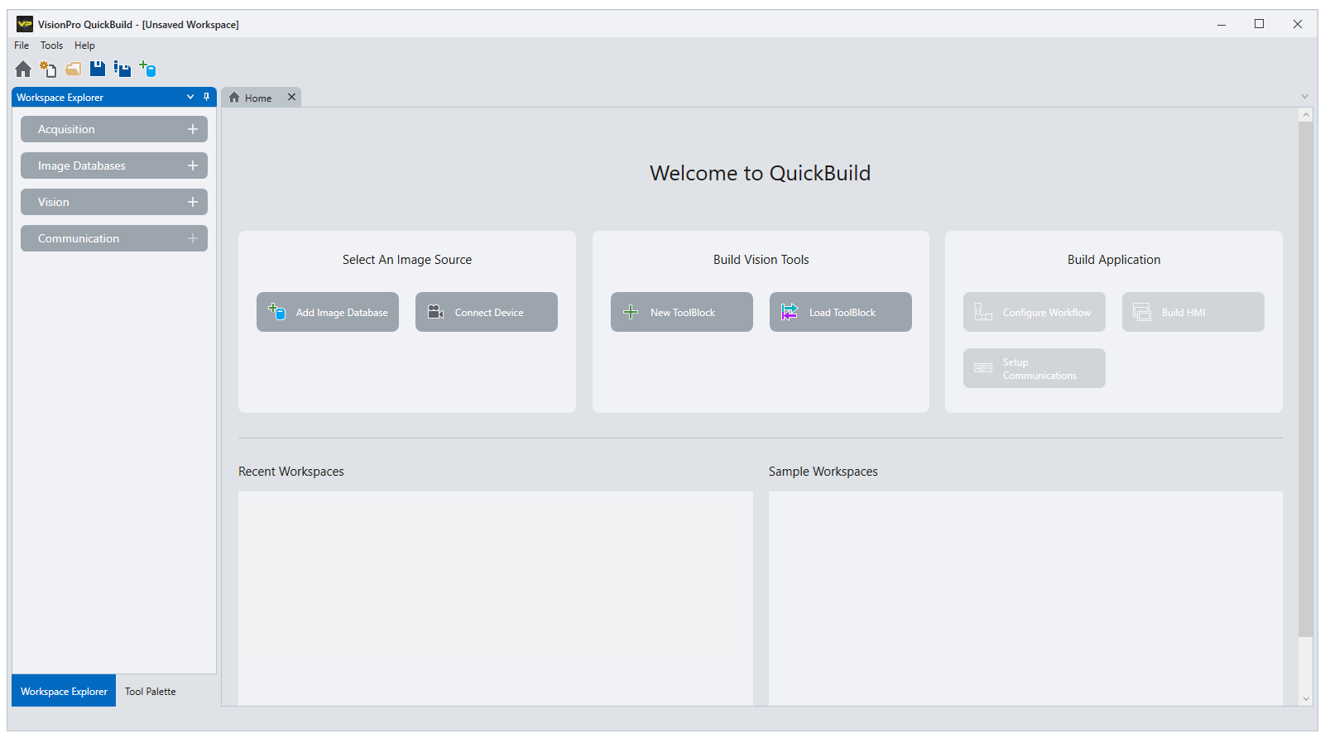Create a New ToolBlock
The image size is (1325, 738).
[x=682, y=312]
